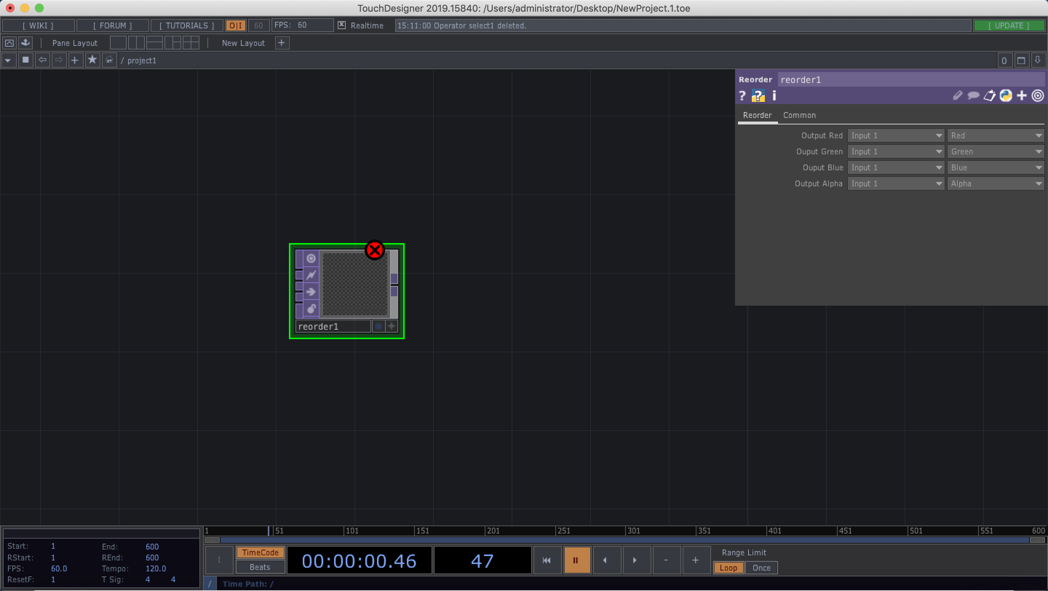
Task: Click the UPDATE button
Action: click(1009, 25)
